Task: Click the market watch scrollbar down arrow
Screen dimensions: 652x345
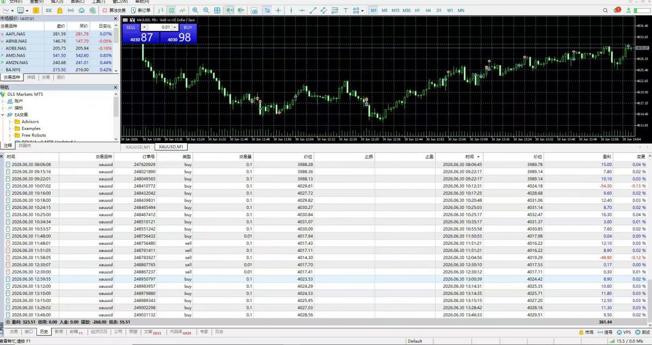Action: coord(116,70)
